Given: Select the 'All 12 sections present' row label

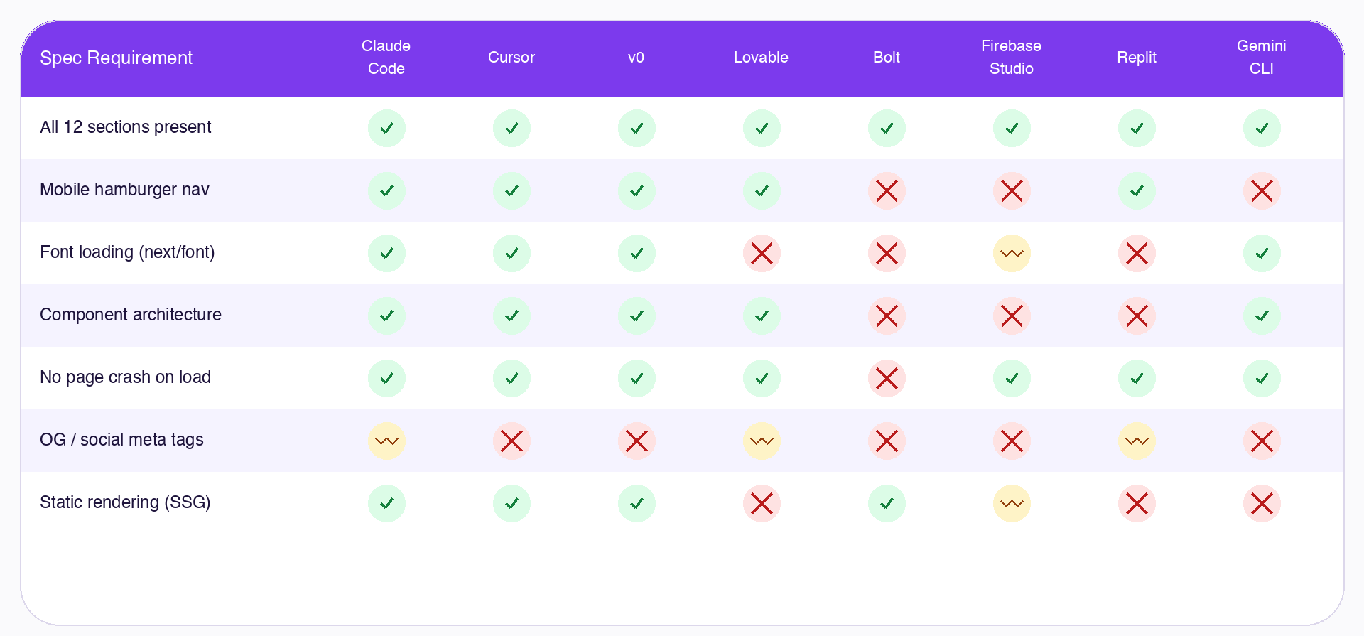Looking at the screenshot, I should tap(126, 127).
